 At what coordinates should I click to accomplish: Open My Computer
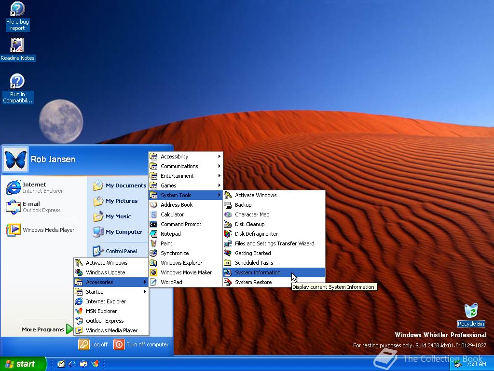tap(118, 232)
